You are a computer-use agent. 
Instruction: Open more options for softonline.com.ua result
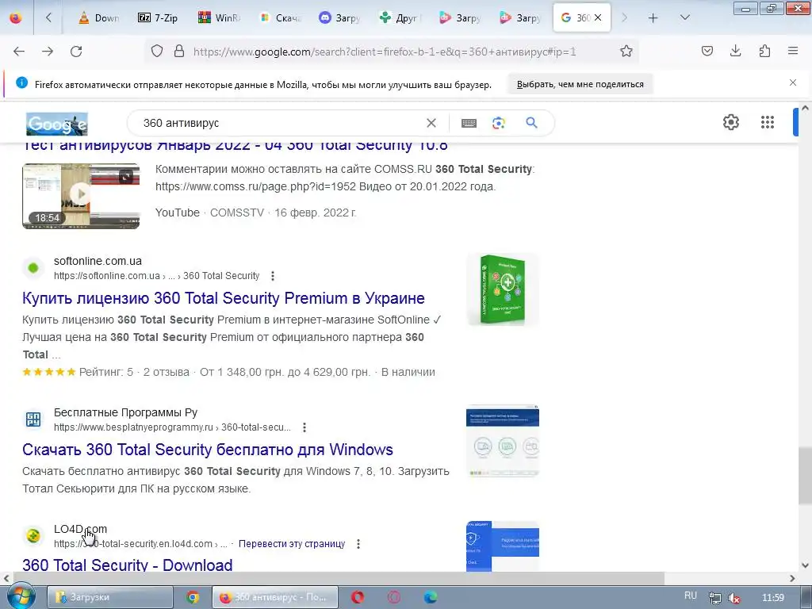tap(273, 276)
